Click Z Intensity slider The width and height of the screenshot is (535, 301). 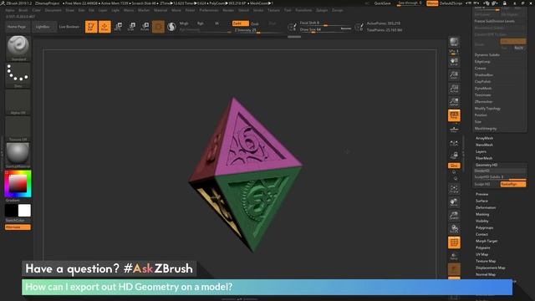258,30
